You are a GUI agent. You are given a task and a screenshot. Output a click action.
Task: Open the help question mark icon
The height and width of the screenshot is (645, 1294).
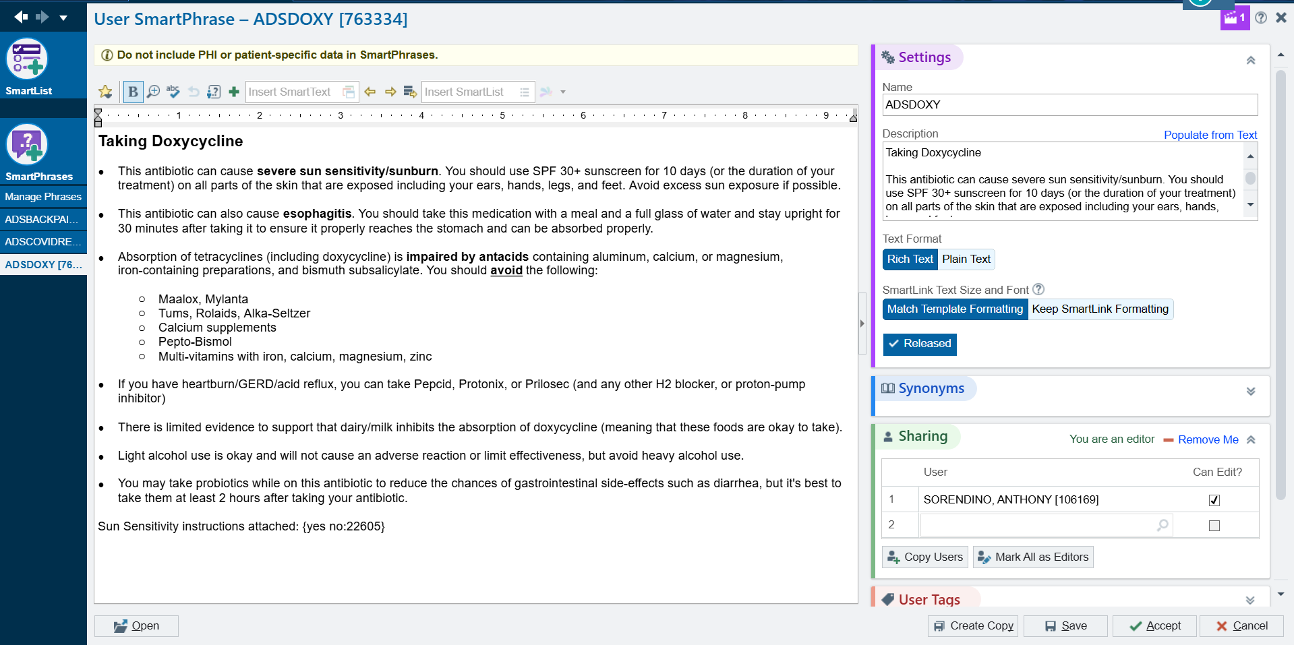(x=1261, y=18)
